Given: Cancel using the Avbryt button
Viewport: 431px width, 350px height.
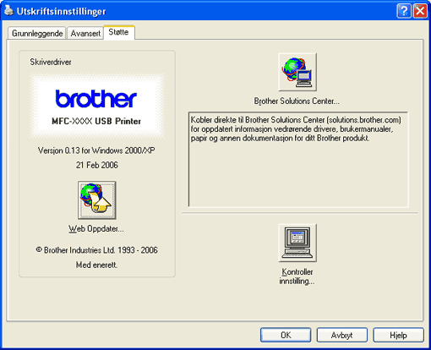Looking at the screenshot, I should pos(342,335).
